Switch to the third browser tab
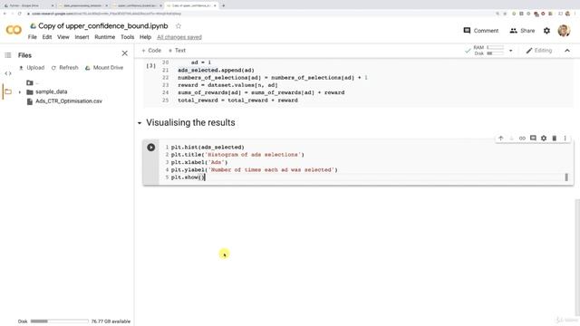The image size is (580, 326). point(137,5)
